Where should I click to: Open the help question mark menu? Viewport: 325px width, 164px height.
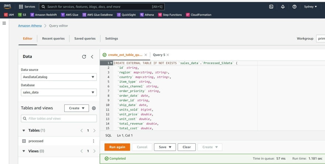point(294,7)
